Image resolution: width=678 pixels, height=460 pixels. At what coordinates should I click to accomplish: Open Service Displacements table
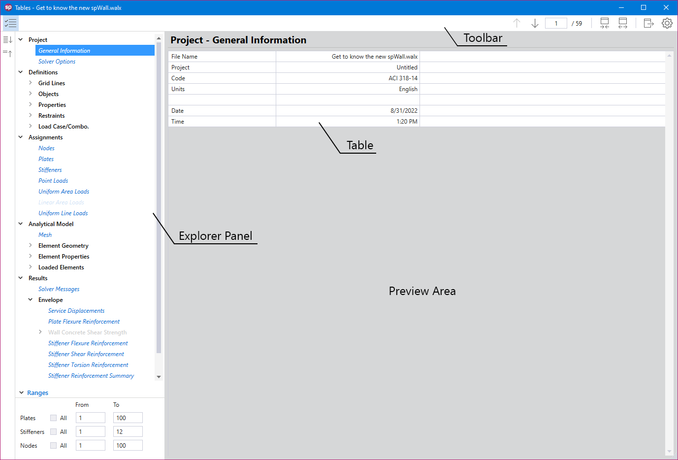coord(76,311)
